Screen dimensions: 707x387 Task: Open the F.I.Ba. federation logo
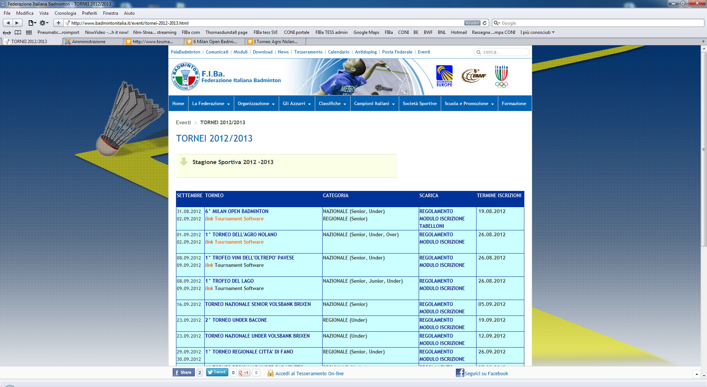pos(226,77)
